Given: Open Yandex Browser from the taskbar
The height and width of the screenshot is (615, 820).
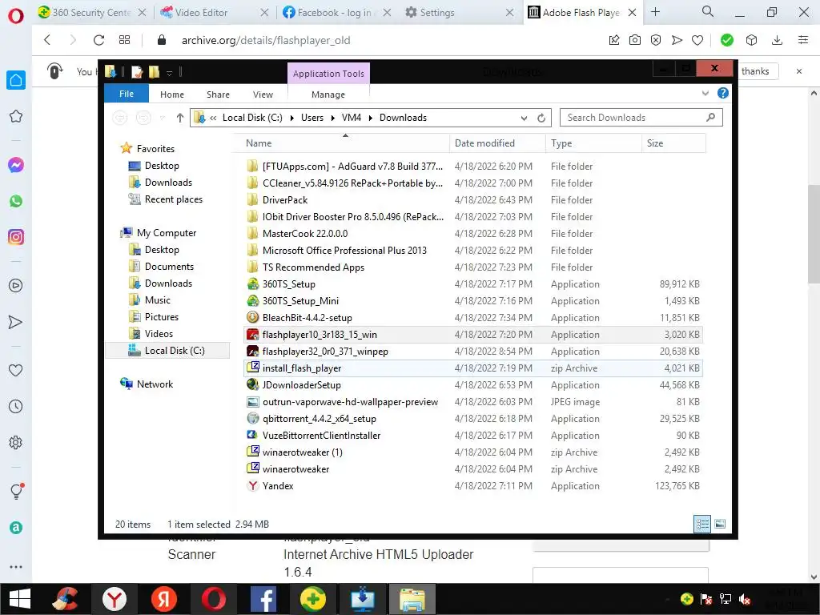Looking at the screenshot, I should (114, 599).
